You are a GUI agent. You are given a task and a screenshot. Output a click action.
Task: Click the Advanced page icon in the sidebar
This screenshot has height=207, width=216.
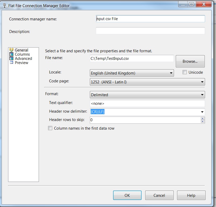tap(11, 58)
